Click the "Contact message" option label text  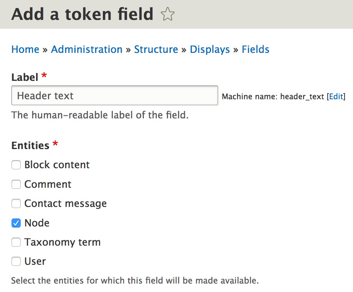[x=66, y=203]
